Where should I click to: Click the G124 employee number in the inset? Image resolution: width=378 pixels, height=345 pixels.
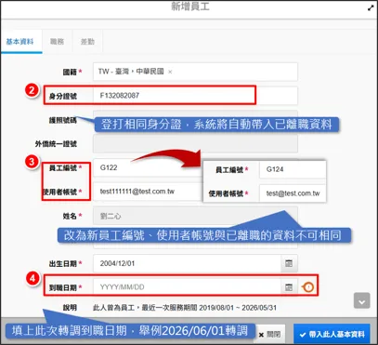tap(275, 169)
